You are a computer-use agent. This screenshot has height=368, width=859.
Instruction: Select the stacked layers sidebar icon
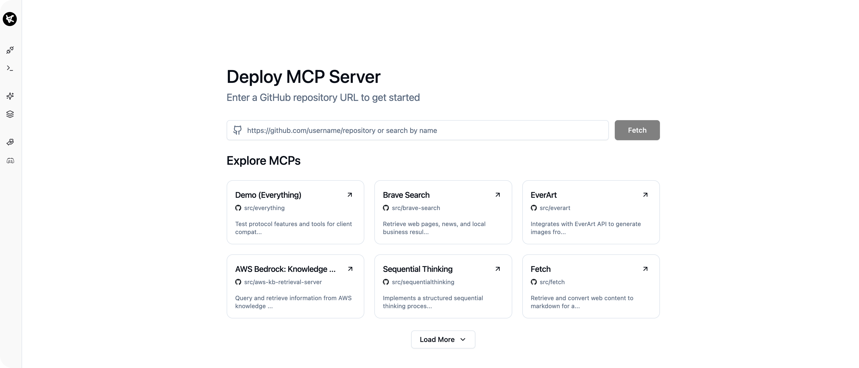point(10,114)
